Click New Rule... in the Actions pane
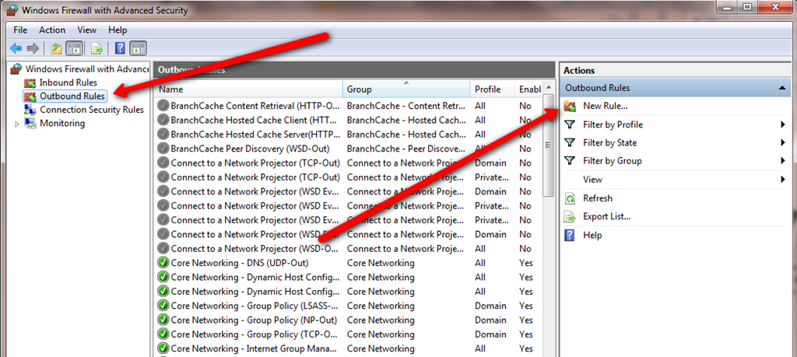 pyautogui.click(x=606, y=106)
